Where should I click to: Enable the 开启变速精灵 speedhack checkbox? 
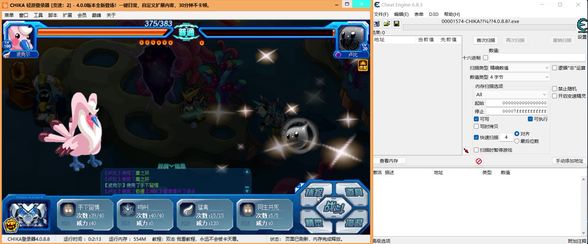pyautogui.click(x=555, y=96)
